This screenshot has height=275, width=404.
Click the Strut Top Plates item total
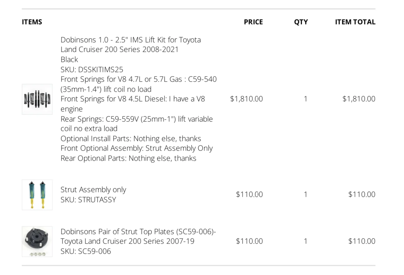point(362,241)
